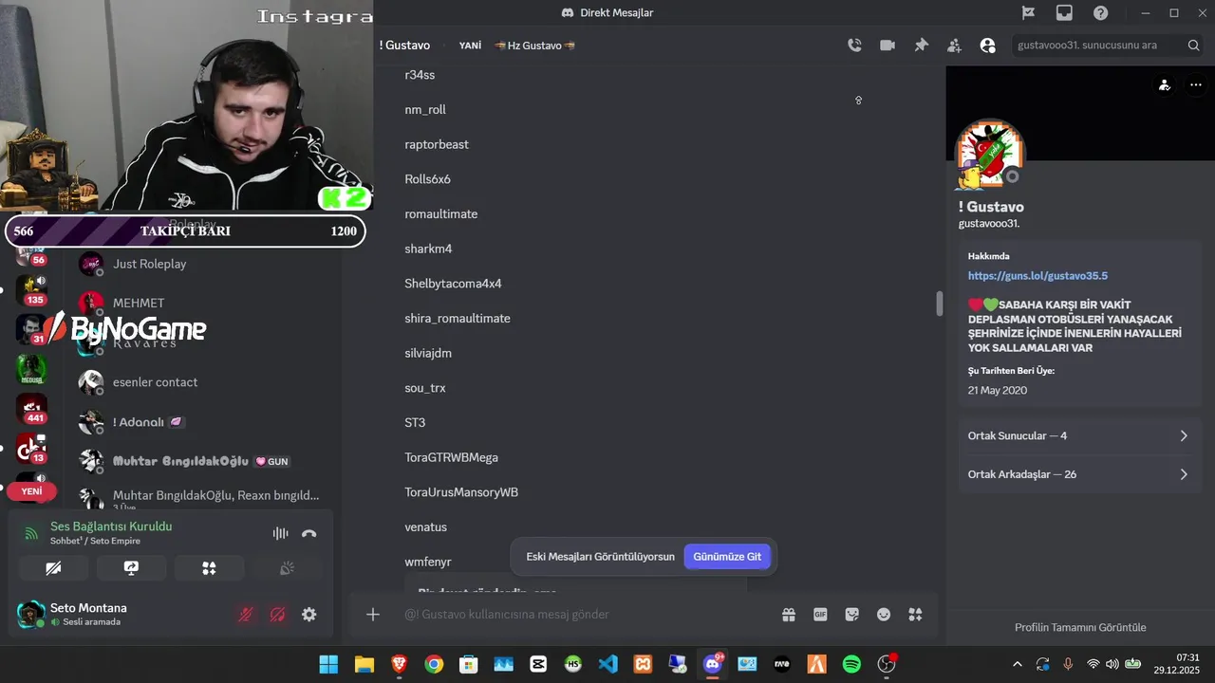Toggle noise suppression waveform icon

(x=280, y=533)
